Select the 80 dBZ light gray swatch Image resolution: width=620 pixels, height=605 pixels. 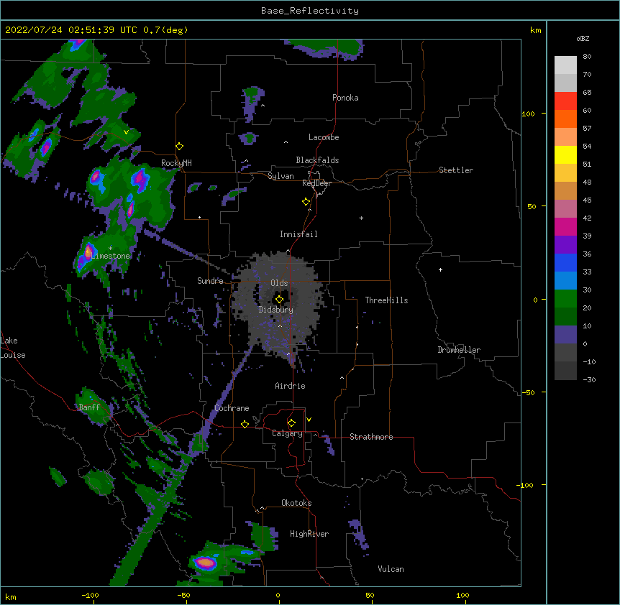coord(565,65)
